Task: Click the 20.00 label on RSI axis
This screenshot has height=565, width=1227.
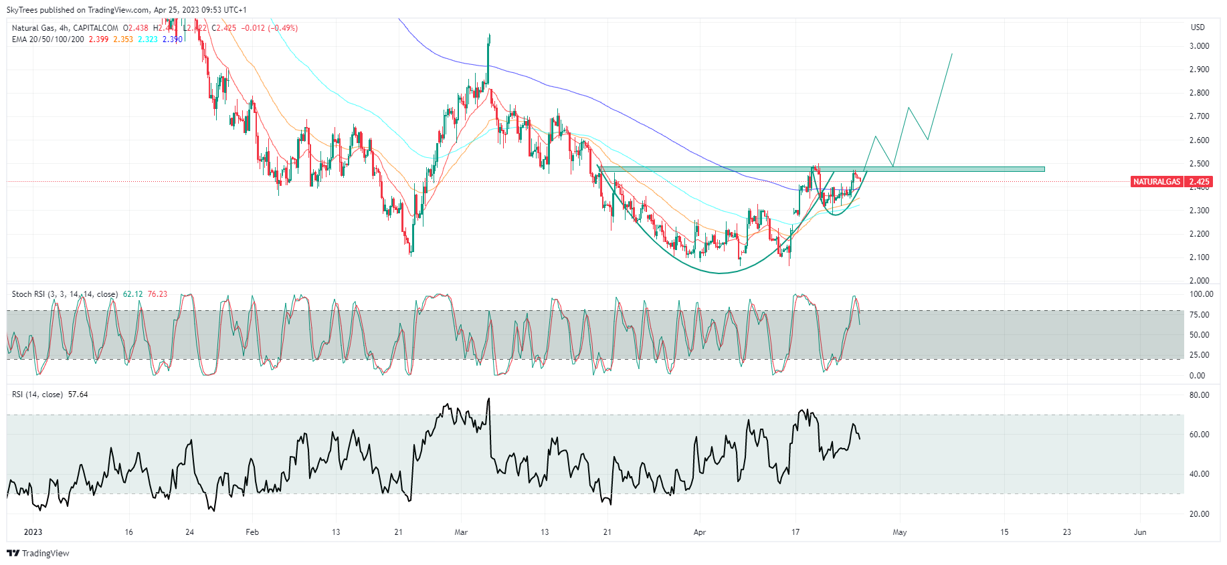Action: (x=1199, y=514)
